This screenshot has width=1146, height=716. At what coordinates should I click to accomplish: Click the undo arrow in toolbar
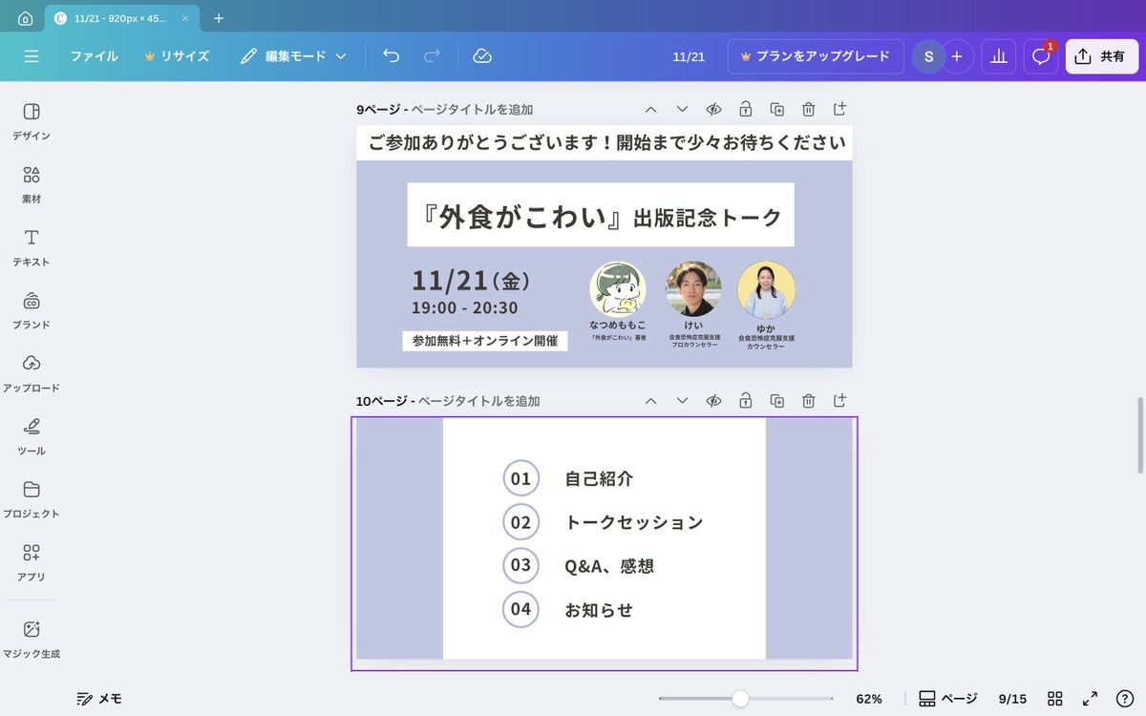tap(391, 56)
